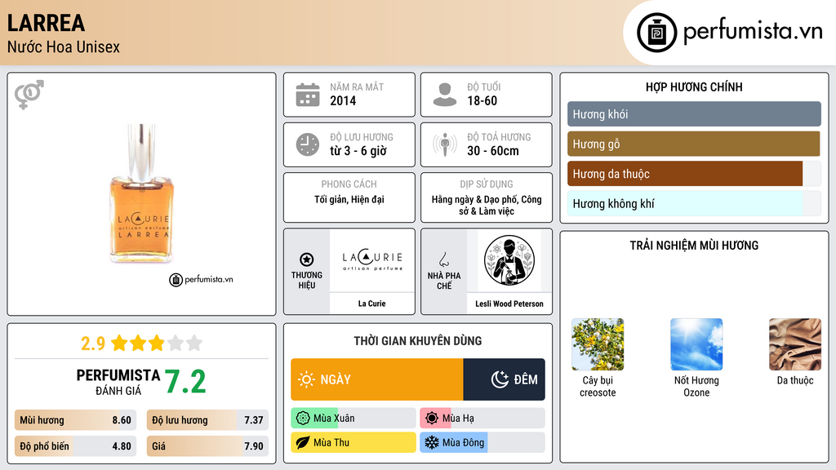Click the nose icon above Nhà pha chế
The image size is (836, 470).
coord(443,259)
